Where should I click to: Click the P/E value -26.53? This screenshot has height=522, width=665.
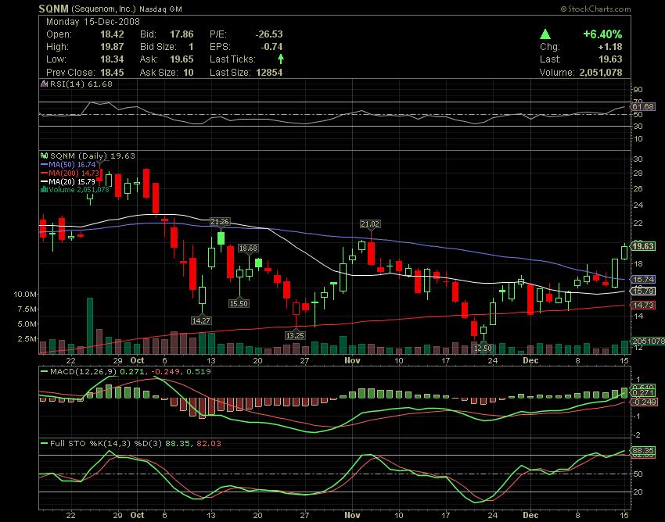tap(269, 34)
